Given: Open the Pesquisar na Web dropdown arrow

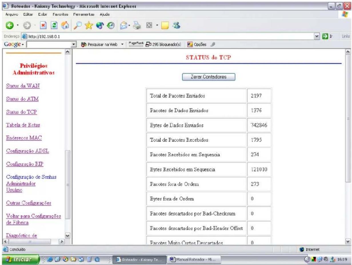Looking at the screenshot, I should [122, 45].
